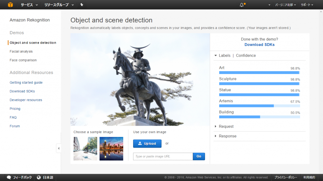The width and height of the screenshot is (323, 181).
Task: Open the プライバシーポリシー link
Action: point(285,177)
